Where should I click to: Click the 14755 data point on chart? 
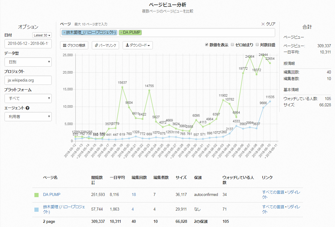pyautogui.click(x=149, y=91)
